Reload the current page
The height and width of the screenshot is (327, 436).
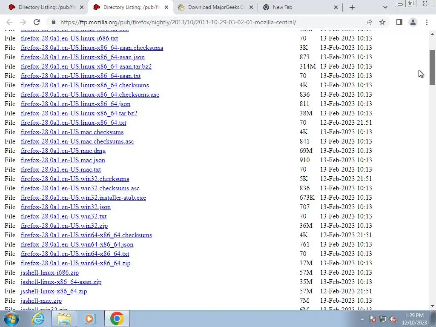point(37,22)
